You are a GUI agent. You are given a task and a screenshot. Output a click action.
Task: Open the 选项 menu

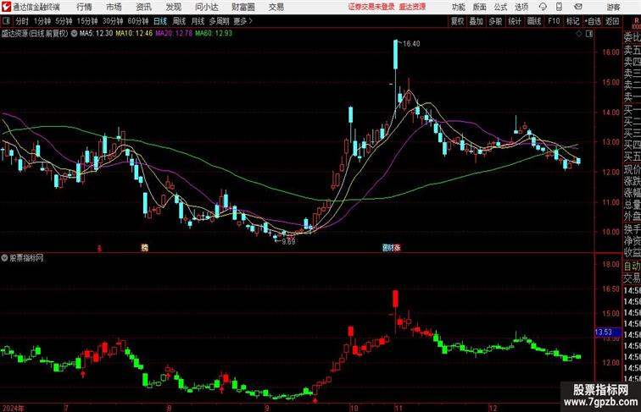521,7
